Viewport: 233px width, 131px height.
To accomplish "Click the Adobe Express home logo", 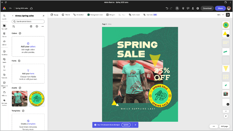I will click(4, 8).
